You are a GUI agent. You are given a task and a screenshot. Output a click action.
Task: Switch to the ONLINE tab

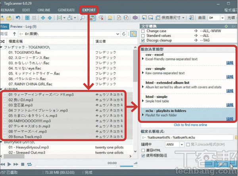44,10
